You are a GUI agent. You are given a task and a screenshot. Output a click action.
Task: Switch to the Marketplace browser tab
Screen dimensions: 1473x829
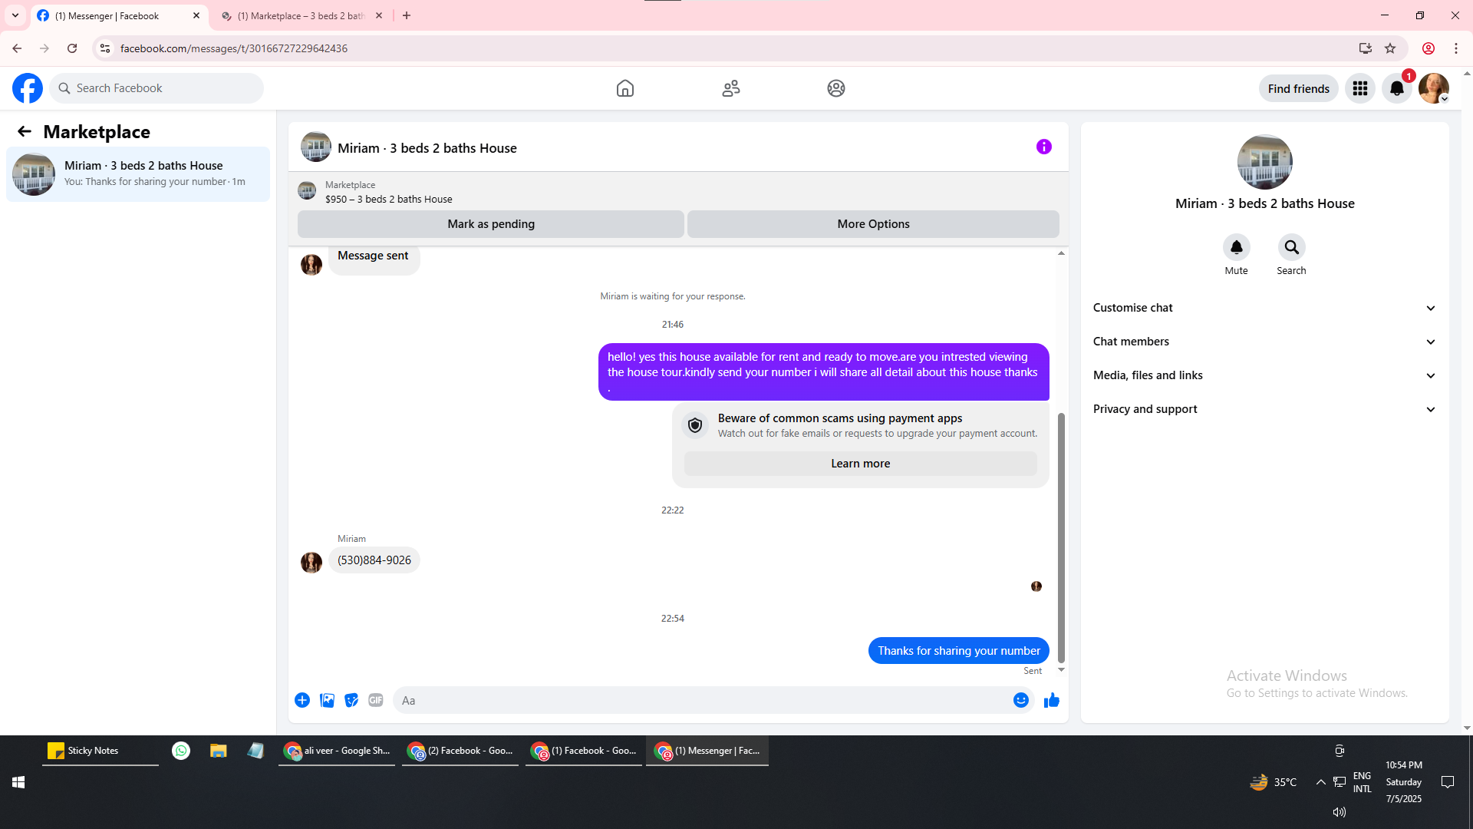coord(299,15)
